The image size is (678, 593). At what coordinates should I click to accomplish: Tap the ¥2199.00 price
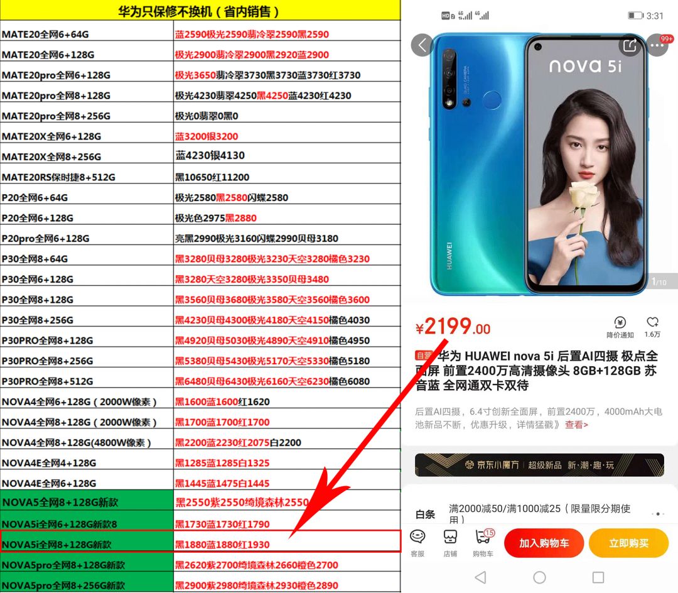[x=453, y=327]
